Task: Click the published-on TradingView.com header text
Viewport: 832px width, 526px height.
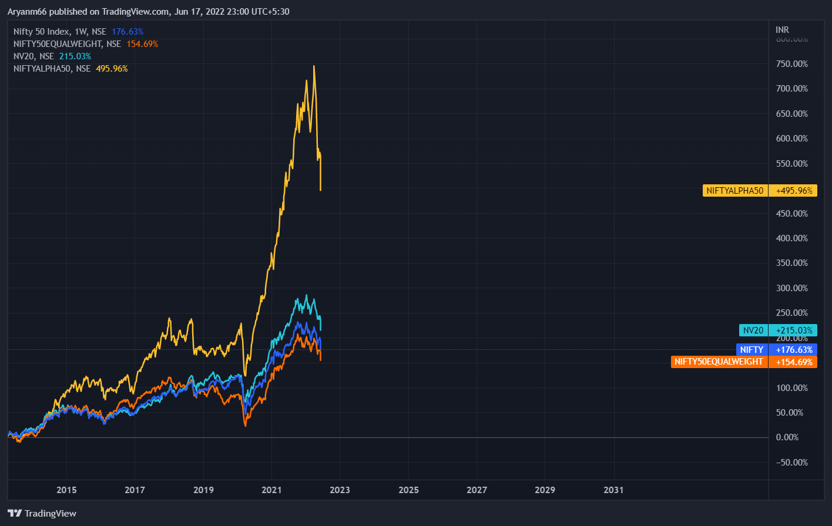Action: click(148, 11)
